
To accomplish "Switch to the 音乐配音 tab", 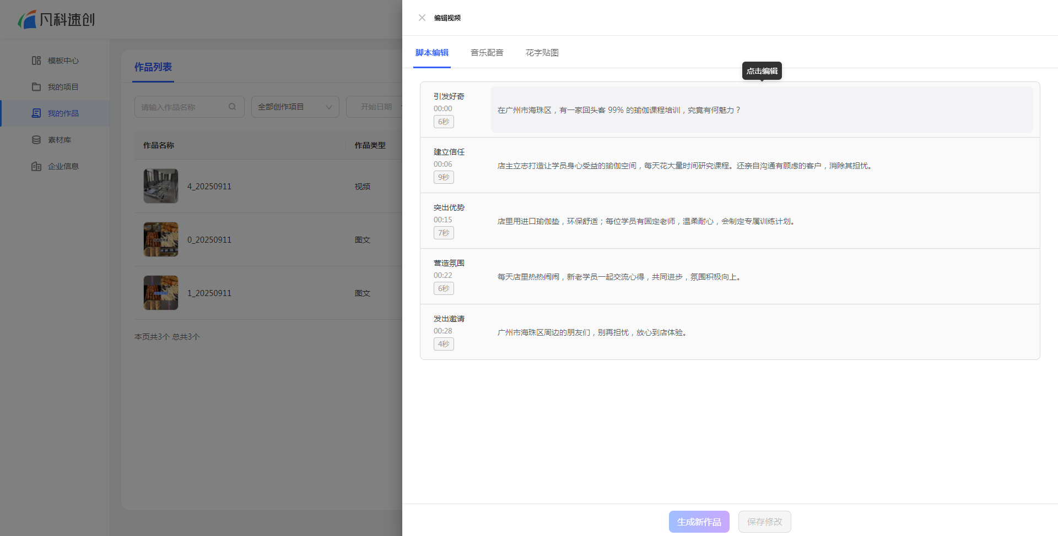I will click(487, 53).
